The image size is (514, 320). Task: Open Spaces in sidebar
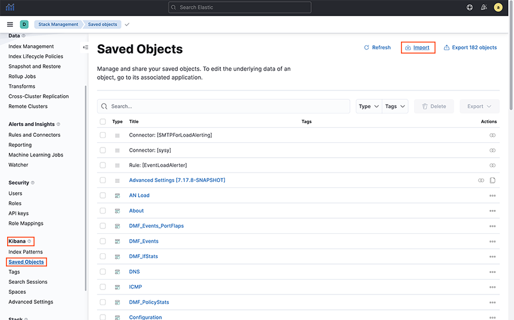click(17, 292)
